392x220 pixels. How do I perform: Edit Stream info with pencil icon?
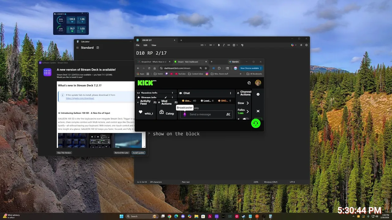[166, 97]
